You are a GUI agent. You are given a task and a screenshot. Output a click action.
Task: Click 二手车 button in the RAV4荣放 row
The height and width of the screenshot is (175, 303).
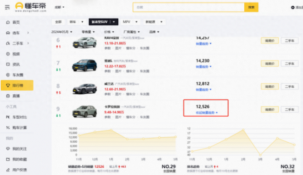click(x=289, y=40)
